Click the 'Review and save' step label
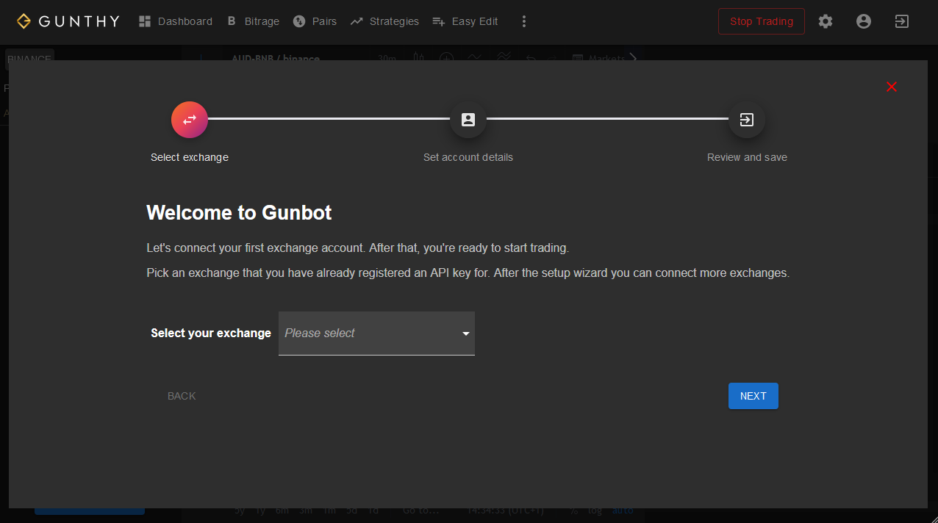938x523 pixels. click(747, 157)
